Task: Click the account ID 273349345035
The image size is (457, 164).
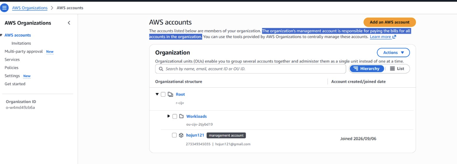Action: pyautogui.click(x=198, y=144)
